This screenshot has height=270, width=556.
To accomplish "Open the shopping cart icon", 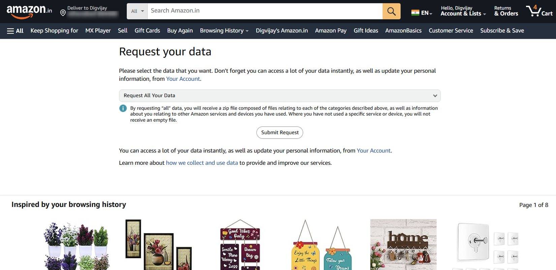I will 534,11.
